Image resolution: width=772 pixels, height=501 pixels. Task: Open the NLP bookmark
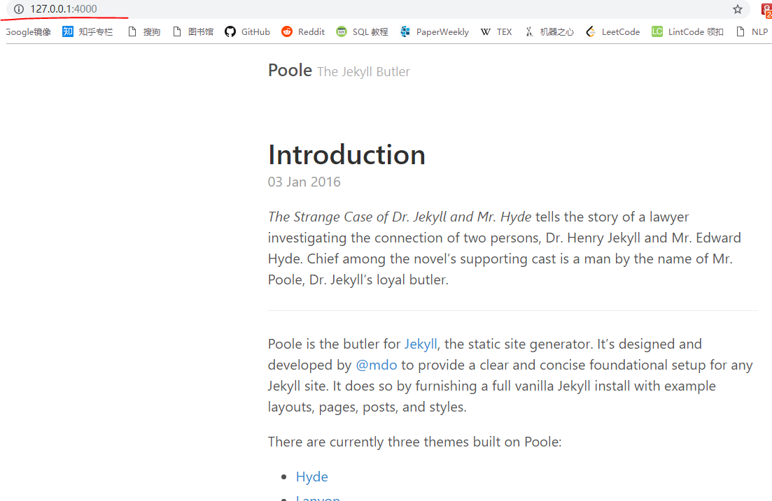pos(752,32)
